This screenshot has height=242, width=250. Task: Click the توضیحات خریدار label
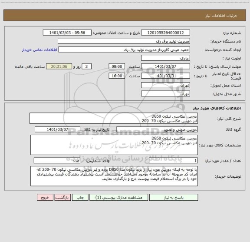[x=228, y=176]
